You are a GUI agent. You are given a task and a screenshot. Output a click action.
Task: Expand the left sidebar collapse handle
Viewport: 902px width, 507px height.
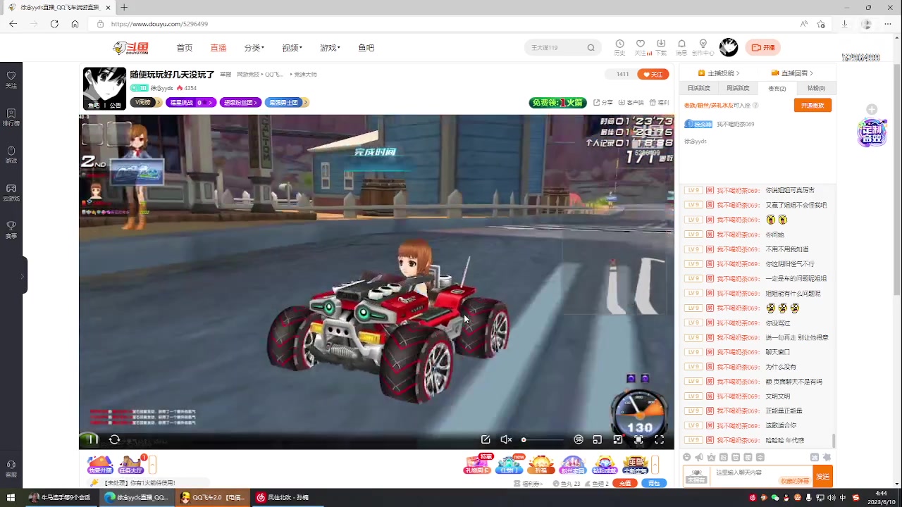tap(23, 275)
